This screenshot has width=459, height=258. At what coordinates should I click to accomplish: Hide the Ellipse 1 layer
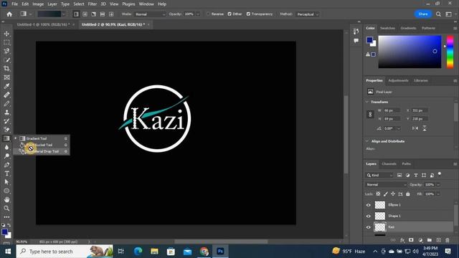point(368,205)
